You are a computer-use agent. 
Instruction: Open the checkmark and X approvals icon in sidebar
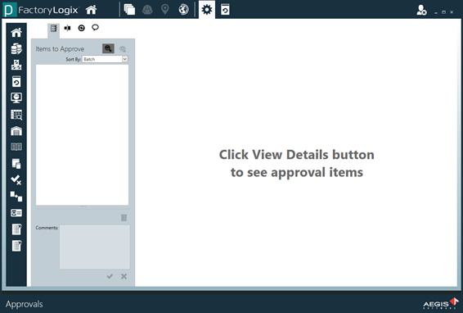tap(16, 179)
